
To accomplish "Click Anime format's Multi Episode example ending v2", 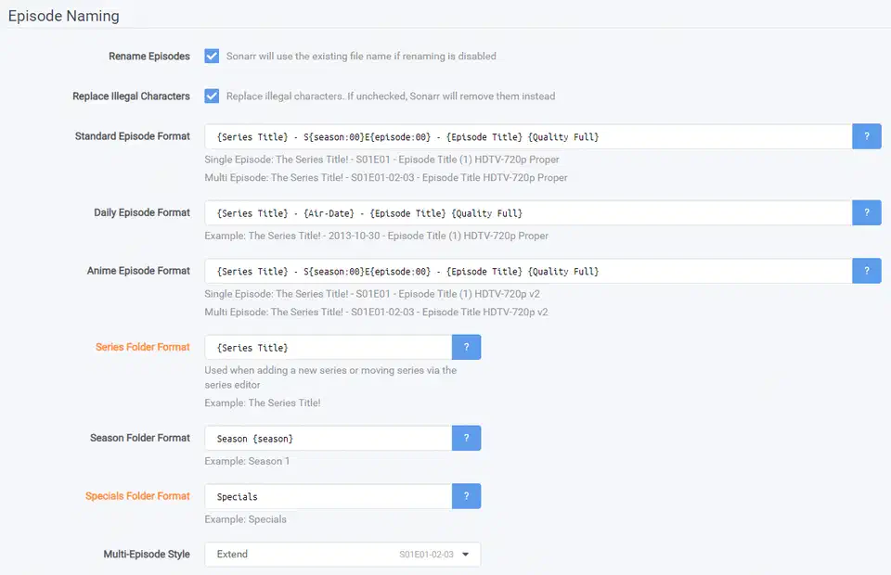I will click(376, 313).
